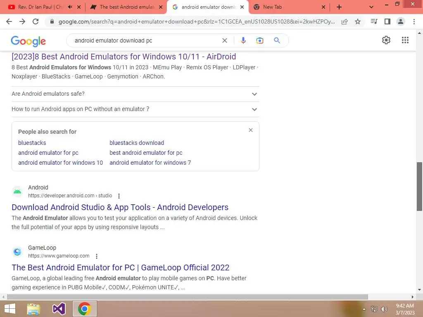The image size is (423, 317).
Task: Switch to Rev. Dr Ian Paul YouTube tab
Action: [x=40, y=7]
